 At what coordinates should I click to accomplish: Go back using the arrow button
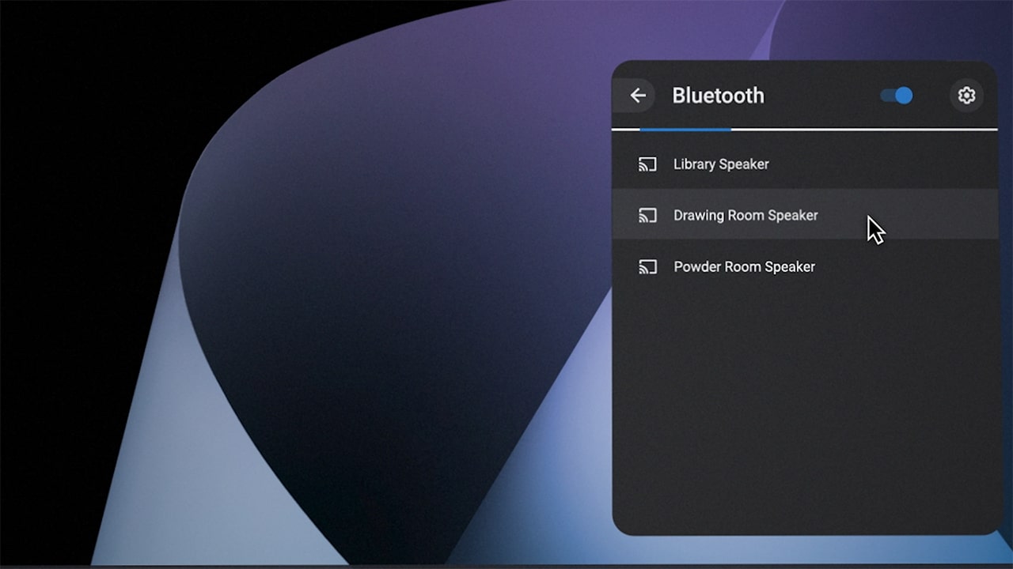click(x=637, y=96)
